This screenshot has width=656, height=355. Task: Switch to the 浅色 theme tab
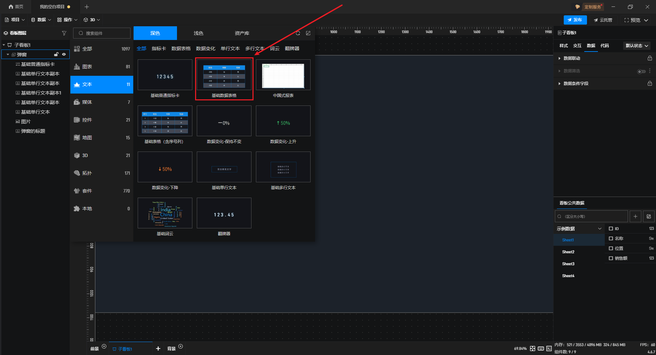(x=199, y=33)
